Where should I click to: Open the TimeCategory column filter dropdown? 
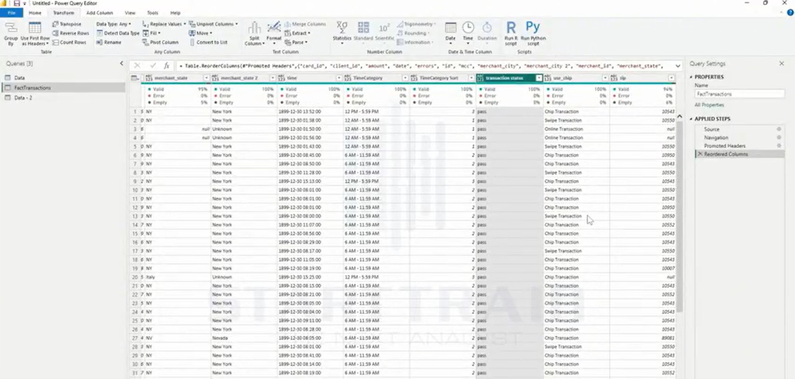[x=405, y=78]
